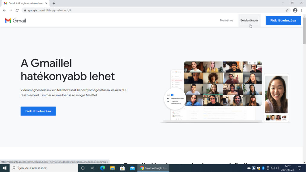Close the Gmail browser tab
This screenshot has height=172, width=306.
point(46,3)
